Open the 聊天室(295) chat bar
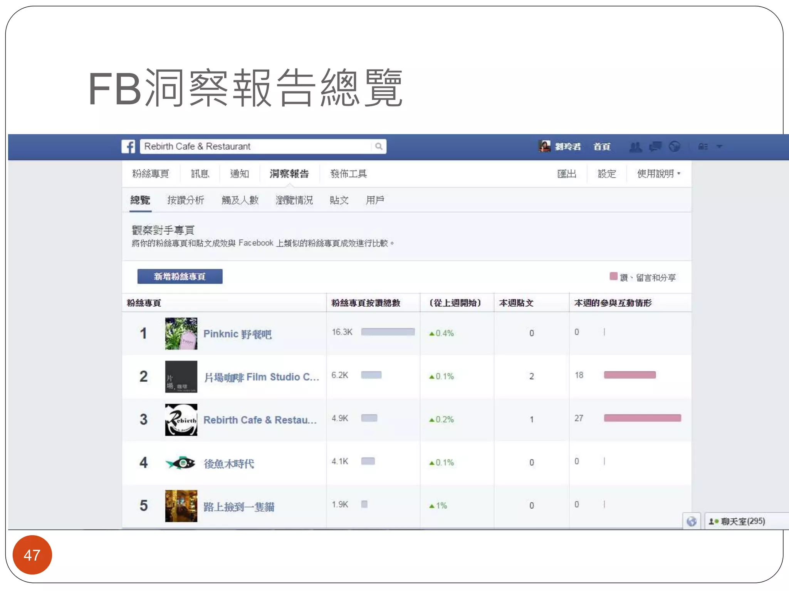Image resolution: width=789 pixels, height=591 pixels. coord(747,521)
